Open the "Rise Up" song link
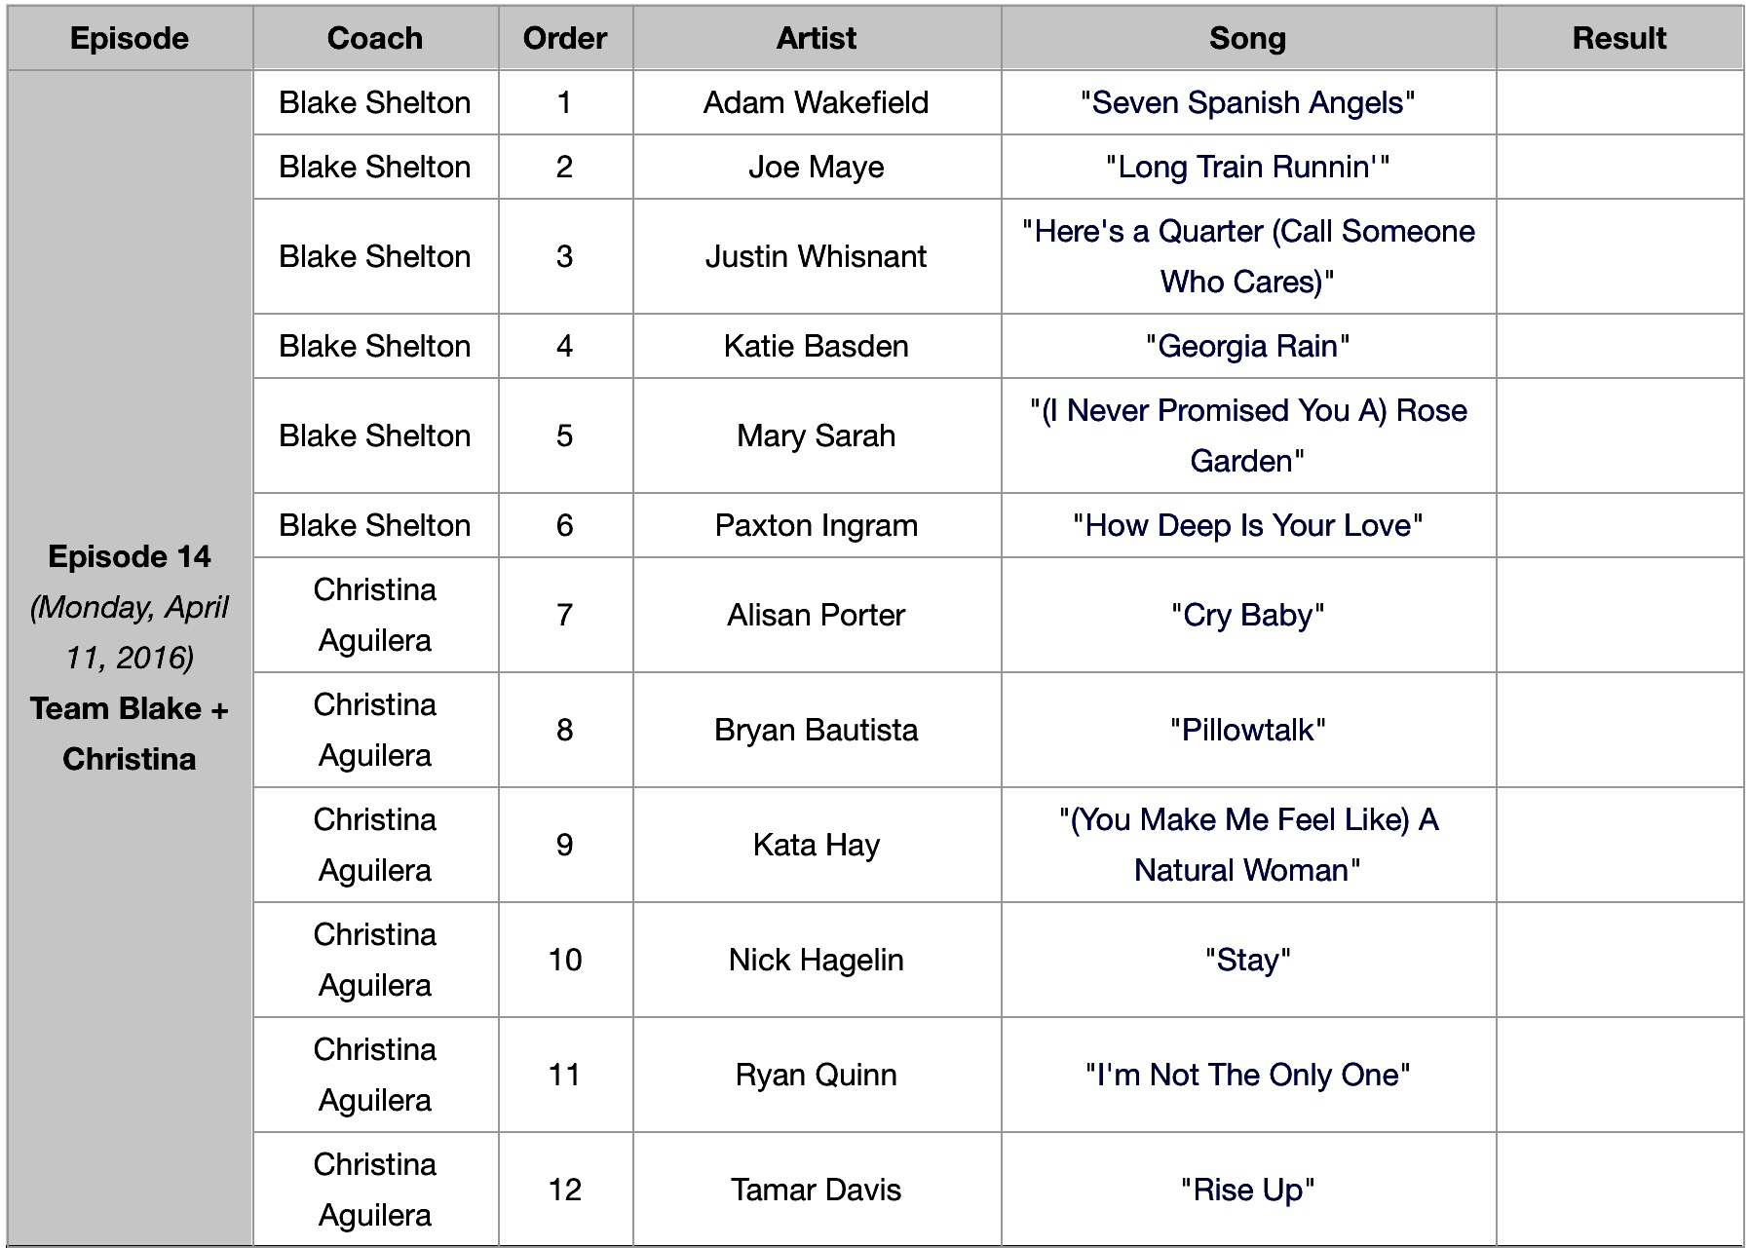Viewport: 1750px width, 1248px height. [x=1247, y=1190]
